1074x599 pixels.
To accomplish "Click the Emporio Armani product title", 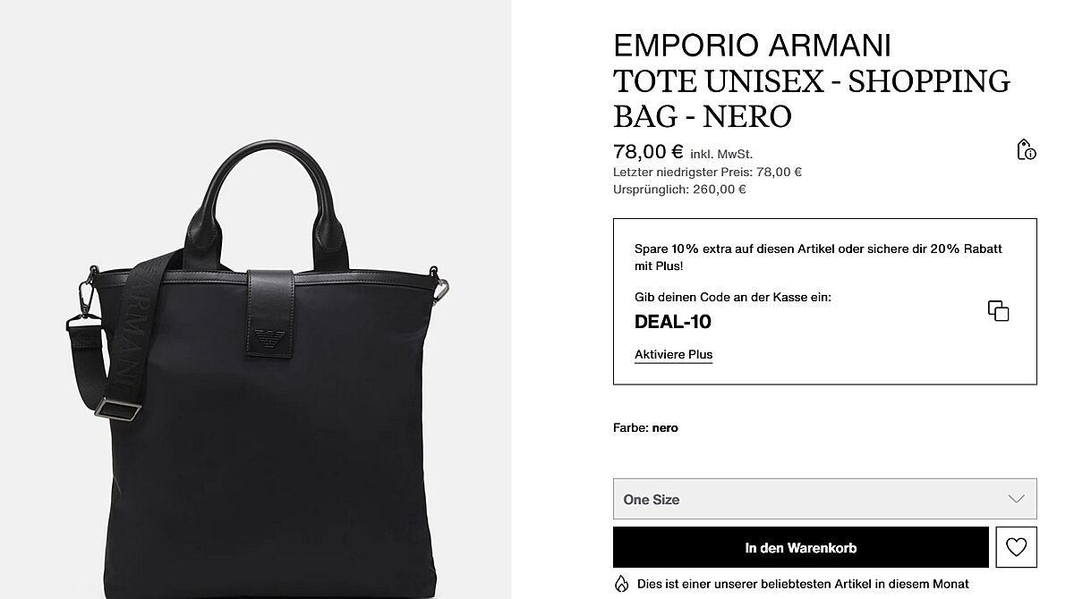I will click(x=811, y=80).
